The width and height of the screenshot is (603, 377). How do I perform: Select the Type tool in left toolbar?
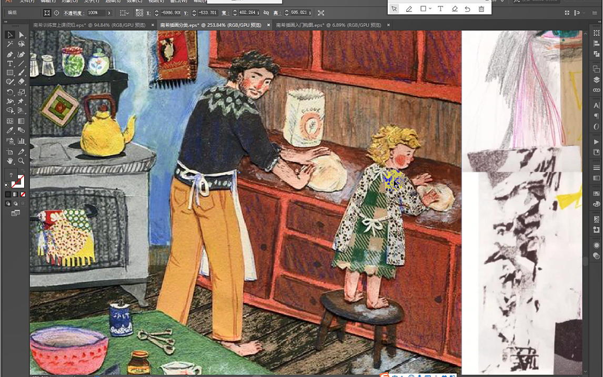(10, 64)
